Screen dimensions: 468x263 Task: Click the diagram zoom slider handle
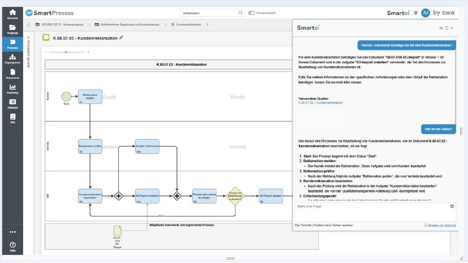pyautogui.click(x=66, y=52)
